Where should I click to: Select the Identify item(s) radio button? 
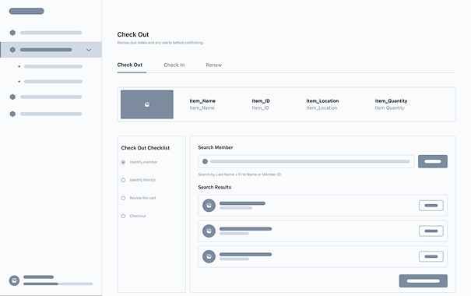point(123,180)
